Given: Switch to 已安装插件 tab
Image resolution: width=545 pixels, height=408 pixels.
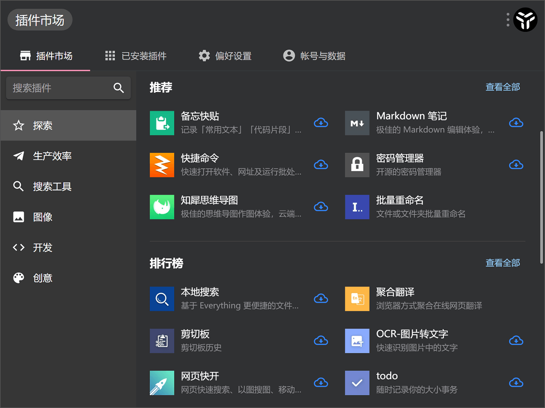Looking at the screenshot, I should pos(136,56).
